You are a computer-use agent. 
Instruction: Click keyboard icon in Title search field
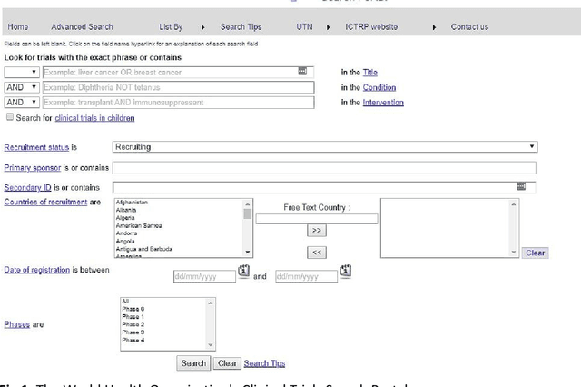(x=302, y=71)
